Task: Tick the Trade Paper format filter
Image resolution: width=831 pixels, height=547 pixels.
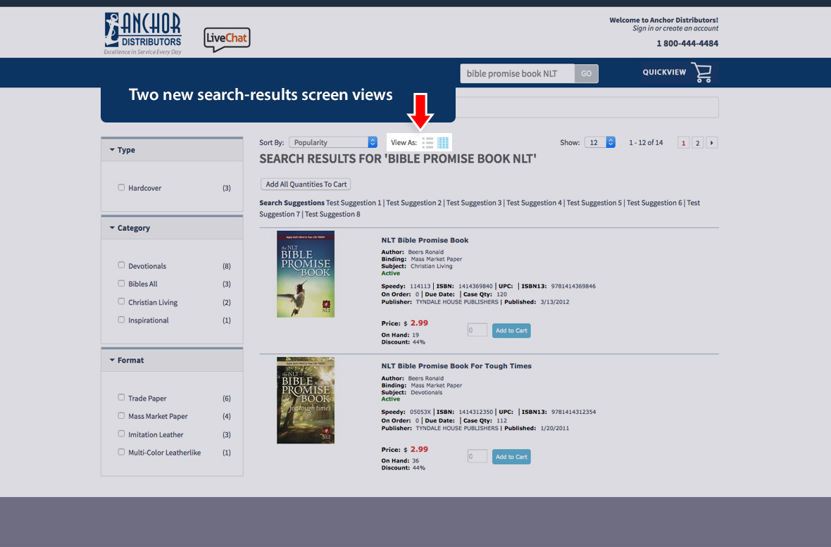Action: pyautogui.click(x=121, y=398)
